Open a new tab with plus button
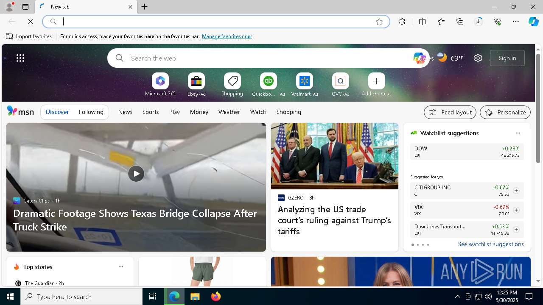The image size is (543, 305). point(145,7)
